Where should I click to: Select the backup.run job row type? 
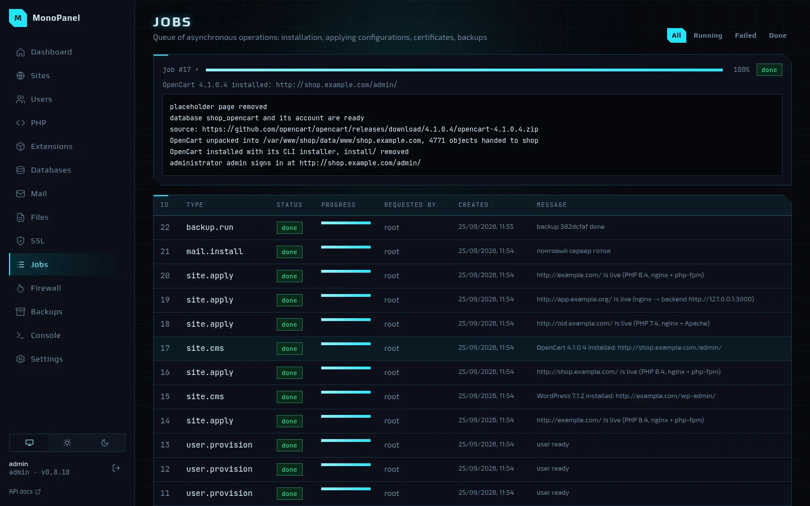coord(210,228)
